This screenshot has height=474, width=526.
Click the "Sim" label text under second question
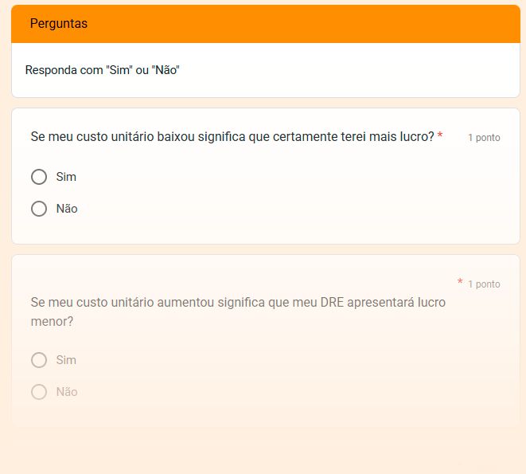click(66, 360)
